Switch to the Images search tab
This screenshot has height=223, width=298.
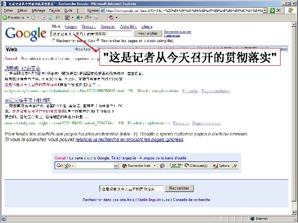(x=71, y=26)
